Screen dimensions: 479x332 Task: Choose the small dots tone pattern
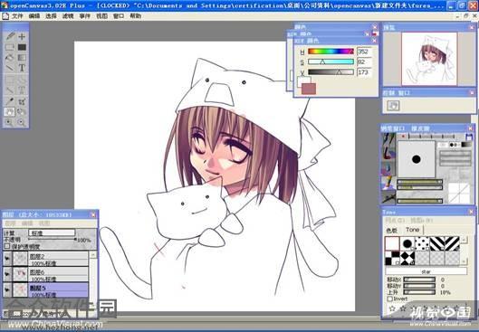point(422,243)
